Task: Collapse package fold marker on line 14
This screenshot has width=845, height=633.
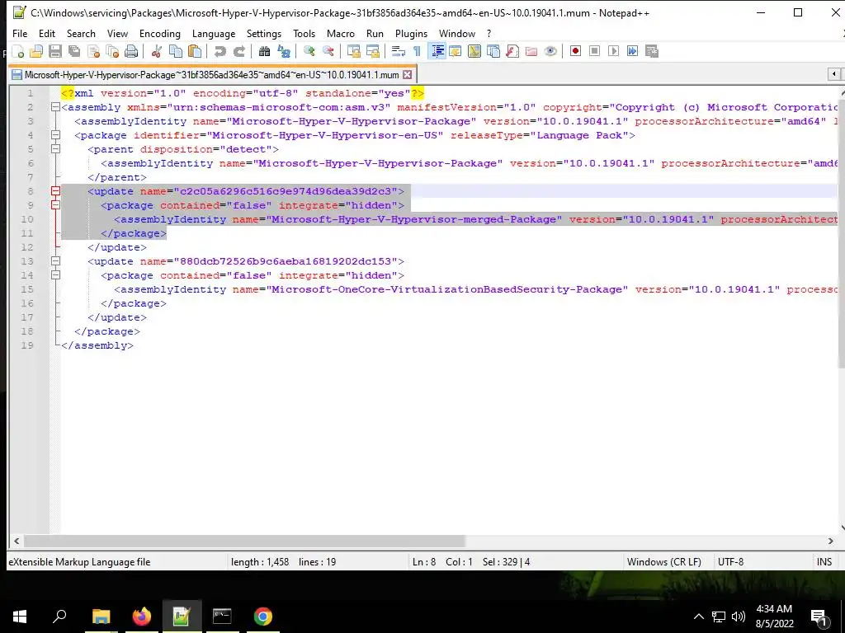Action: pyautogui.click(x=55, y=275)
